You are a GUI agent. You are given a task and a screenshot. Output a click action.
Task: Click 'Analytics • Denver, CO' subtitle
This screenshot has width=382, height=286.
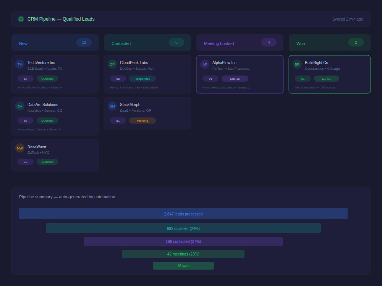pyautogui.click(x=45, y=111)
